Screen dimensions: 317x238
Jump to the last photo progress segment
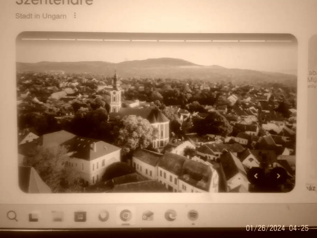pyautogui.click(x=279, y=41)
